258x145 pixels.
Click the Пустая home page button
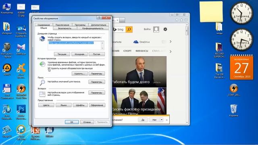pos(97,54)
